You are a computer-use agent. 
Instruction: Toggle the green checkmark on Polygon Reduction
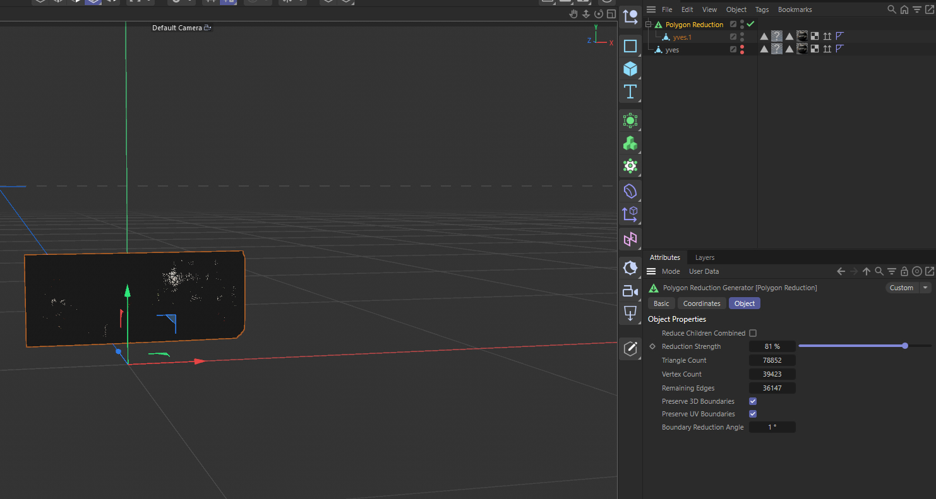(x=750, y=24)
